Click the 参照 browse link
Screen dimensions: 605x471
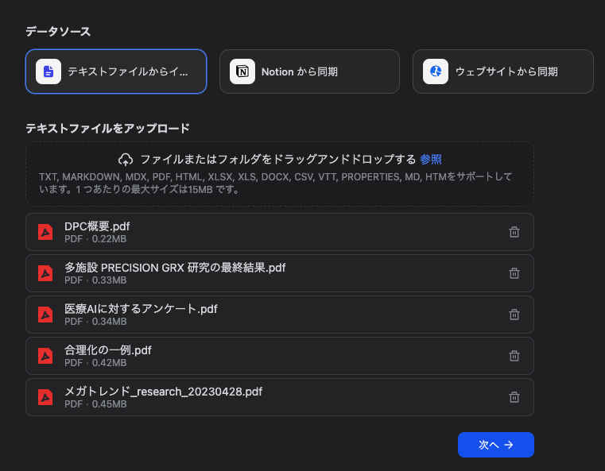coord(431,159)
